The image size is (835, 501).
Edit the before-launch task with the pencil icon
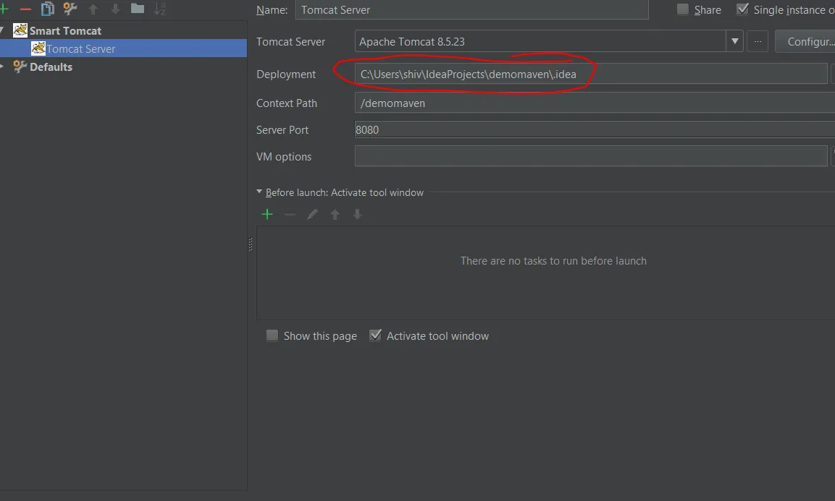[312, 214]
